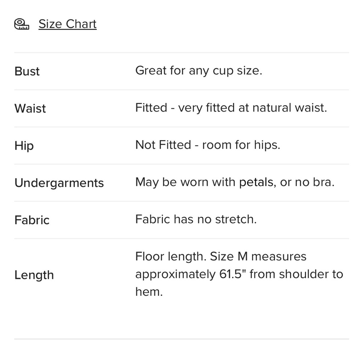
Task: Open the Size Chart link
Action: click(x=68, y=24)
